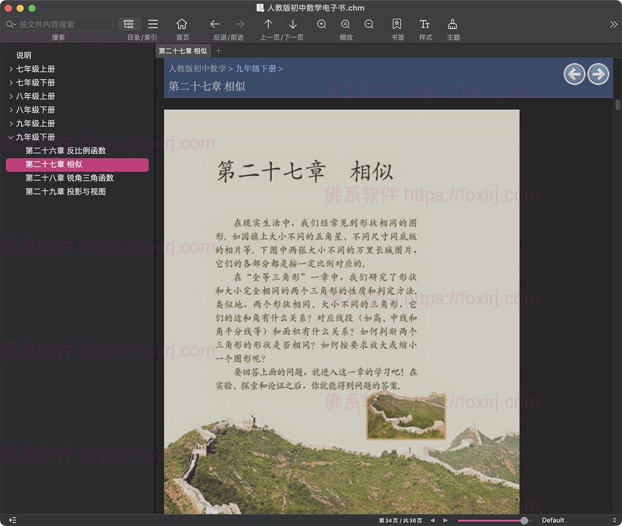Zoom in with the magnifier plus icon
The width and height of the screenshot is (622, 526).
[x=321, y=24]
